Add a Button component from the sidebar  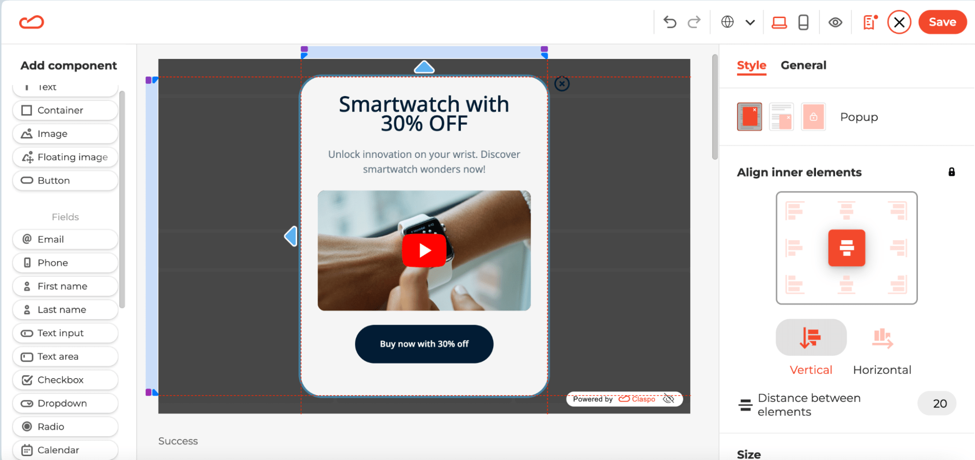[65, 180]
